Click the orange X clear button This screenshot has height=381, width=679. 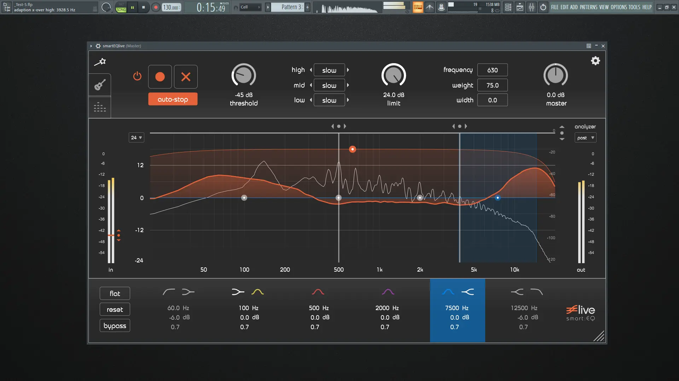click(186, 77)
